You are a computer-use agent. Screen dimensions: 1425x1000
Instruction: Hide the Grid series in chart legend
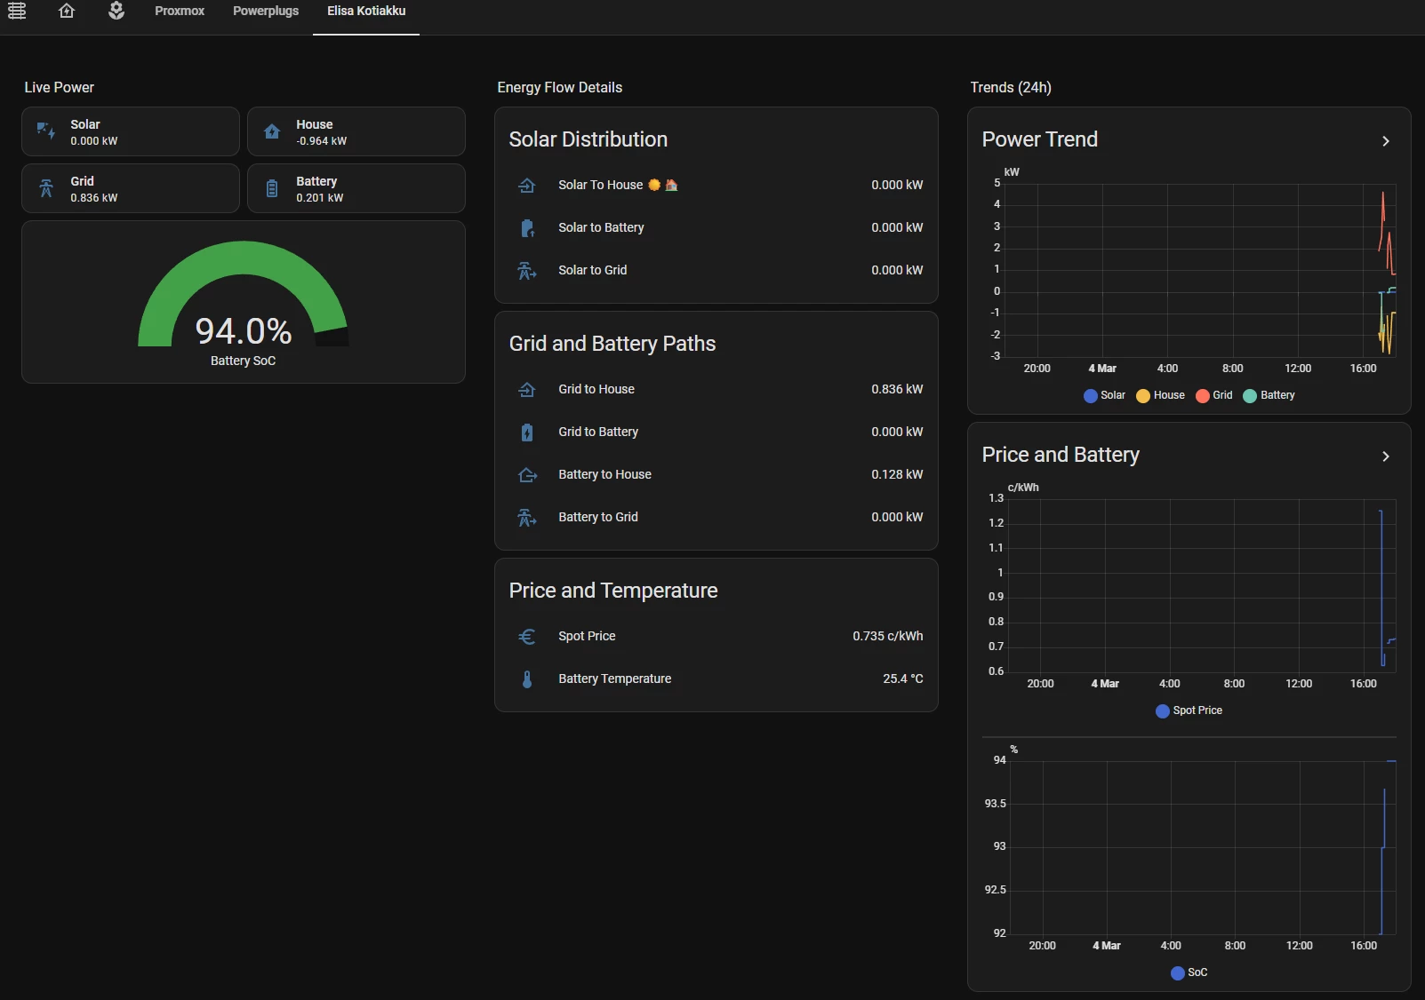(x=1214, y=395)
